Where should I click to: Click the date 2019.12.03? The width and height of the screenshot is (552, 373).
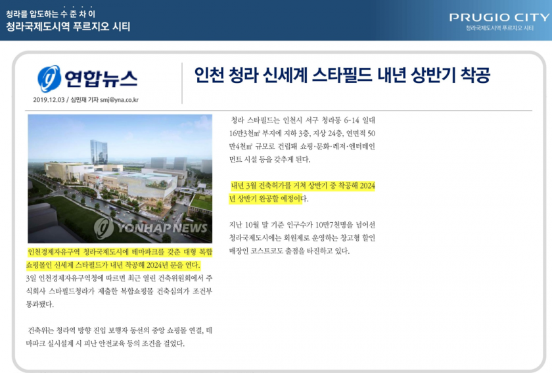click(49, 100)
